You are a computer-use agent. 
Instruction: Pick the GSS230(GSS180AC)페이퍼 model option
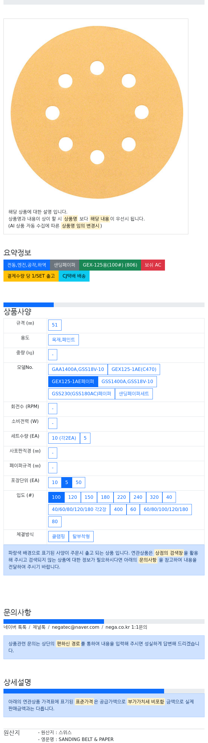pos(81,394)
